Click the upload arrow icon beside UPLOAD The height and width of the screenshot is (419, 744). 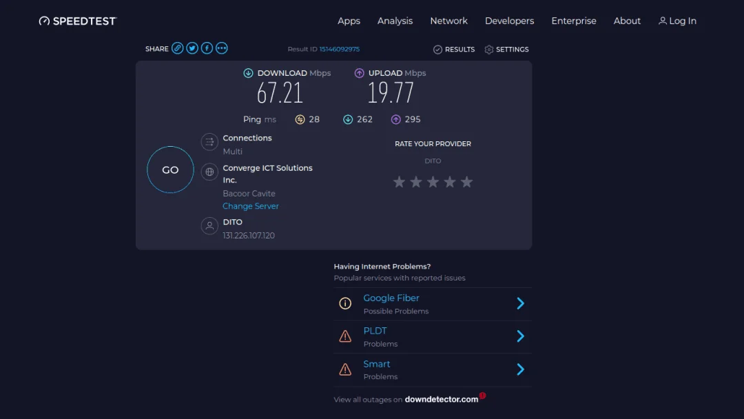pos(359,73)
